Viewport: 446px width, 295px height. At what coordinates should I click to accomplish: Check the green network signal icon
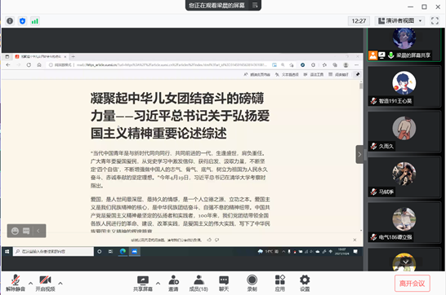pyautogui.click(x=34, y=21)
